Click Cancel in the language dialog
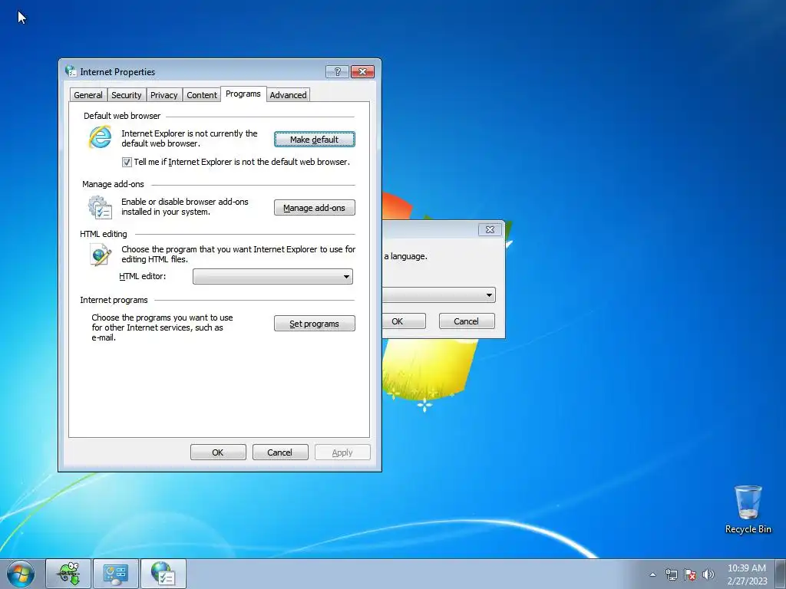The height and width of the screenshot is (589, 786). 467,321
